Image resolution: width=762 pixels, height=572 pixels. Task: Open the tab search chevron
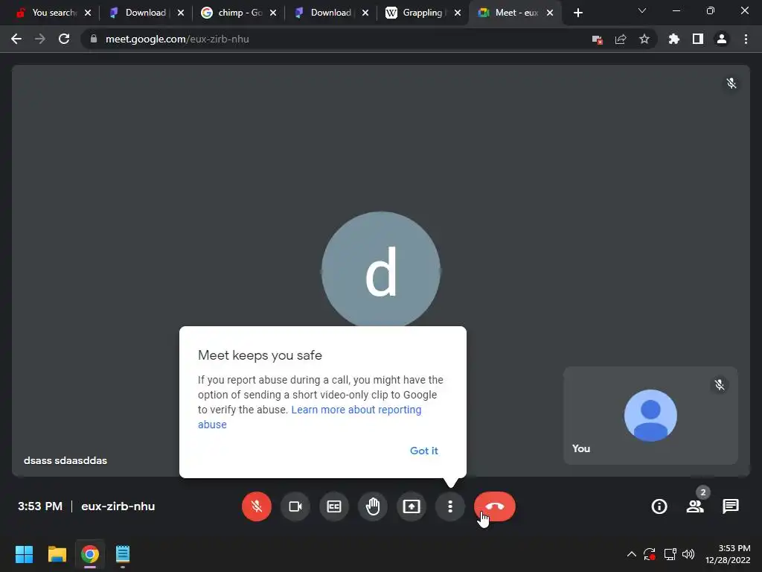point(642,10)
